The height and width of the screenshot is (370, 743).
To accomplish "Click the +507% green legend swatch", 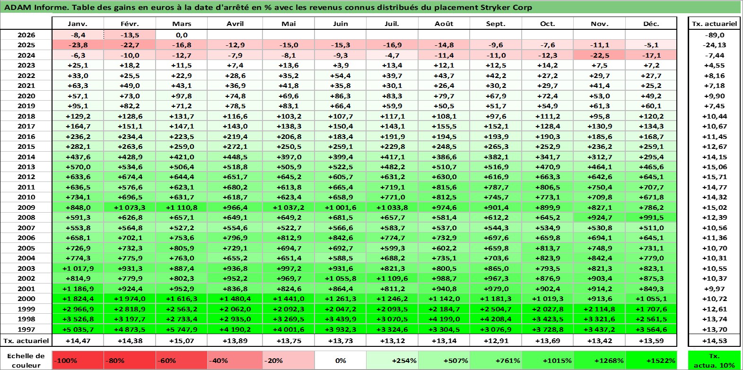I will coord(444,361).
